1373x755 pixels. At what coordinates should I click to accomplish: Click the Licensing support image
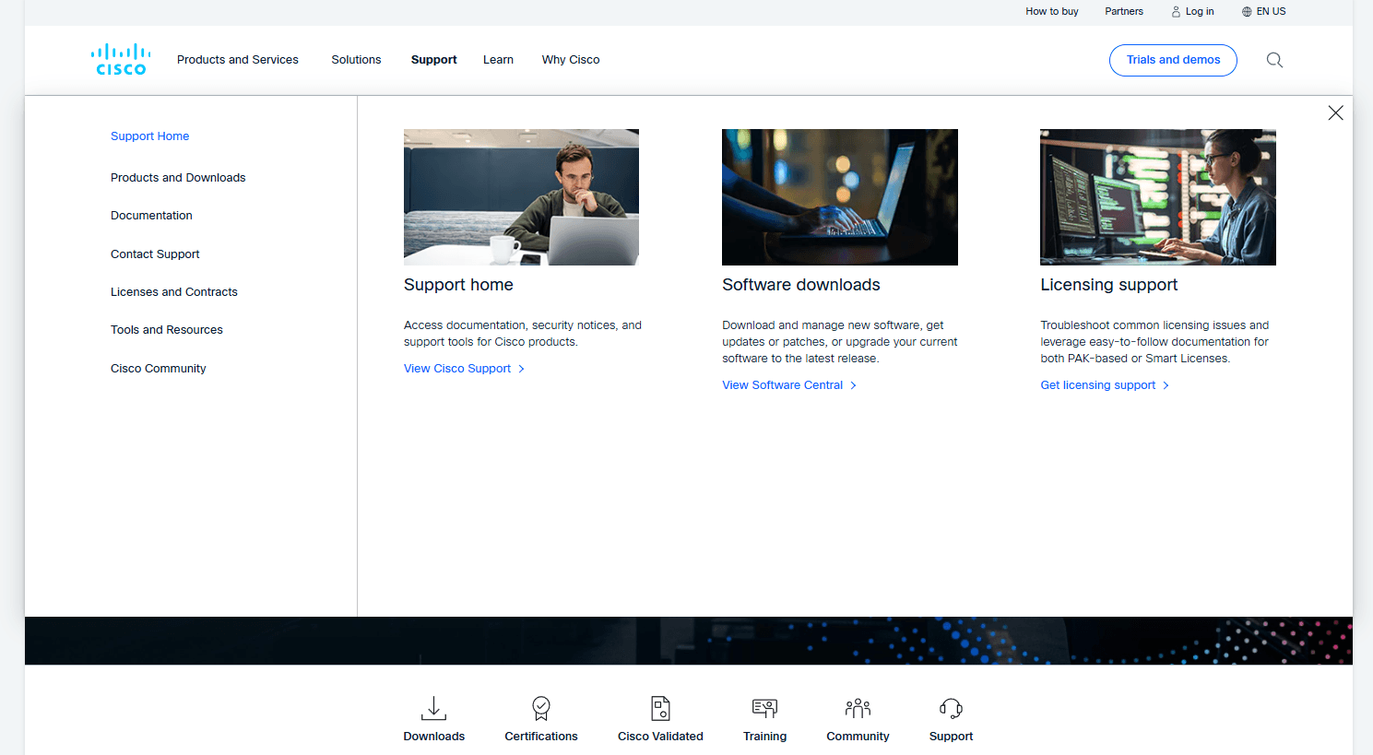(1158, 197)
